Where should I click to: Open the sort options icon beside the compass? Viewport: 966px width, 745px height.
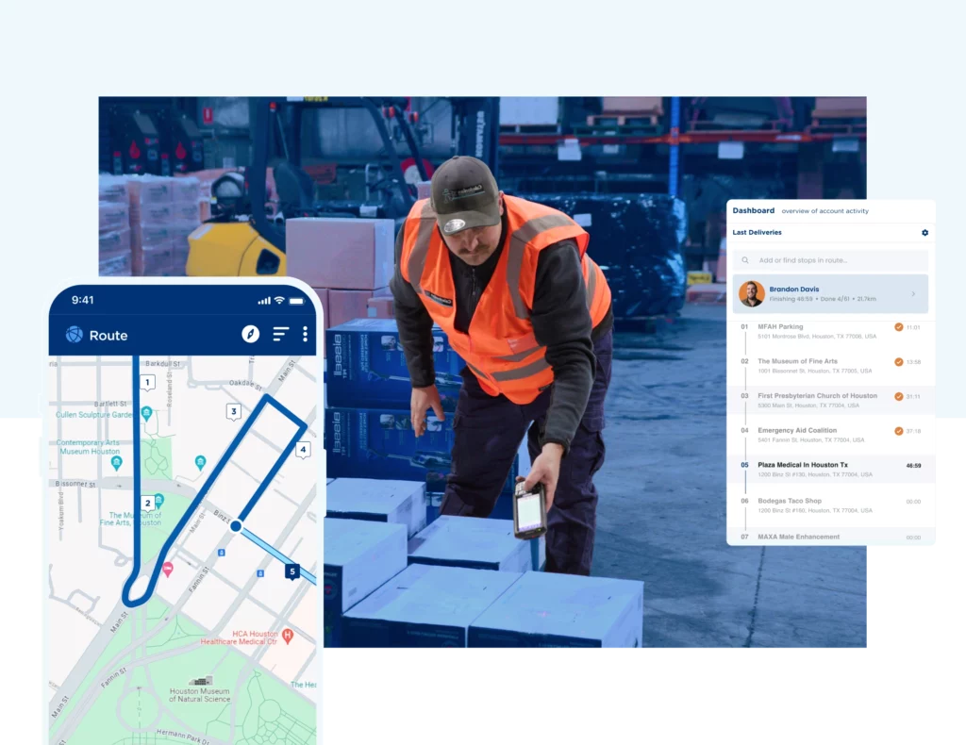pyautogui.click(x=280, y=334)
